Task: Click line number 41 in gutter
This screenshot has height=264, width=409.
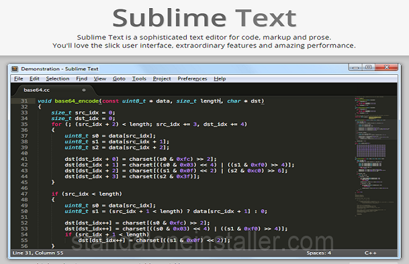Action: (25, 159)
